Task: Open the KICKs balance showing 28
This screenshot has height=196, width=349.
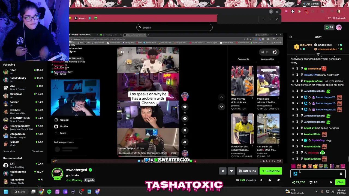Action: (329, 27)
